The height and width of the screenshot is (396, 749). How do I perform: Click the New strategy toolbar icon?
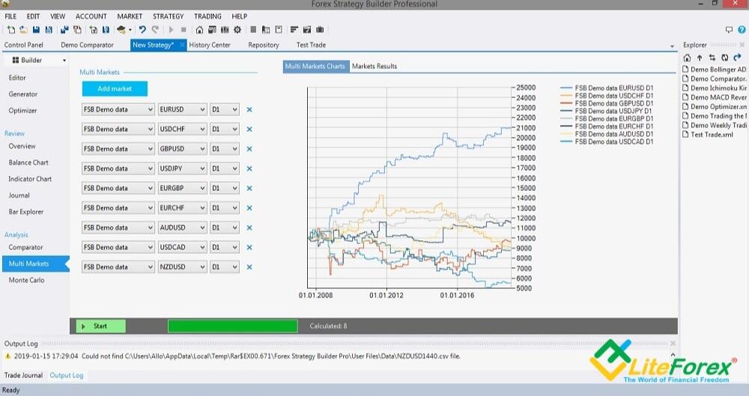click(10, 30)
